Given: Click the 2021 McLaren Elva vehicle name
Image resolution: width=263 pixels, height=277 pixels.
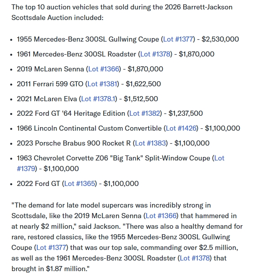Looking at the screenshot, I should click(48, 99).
